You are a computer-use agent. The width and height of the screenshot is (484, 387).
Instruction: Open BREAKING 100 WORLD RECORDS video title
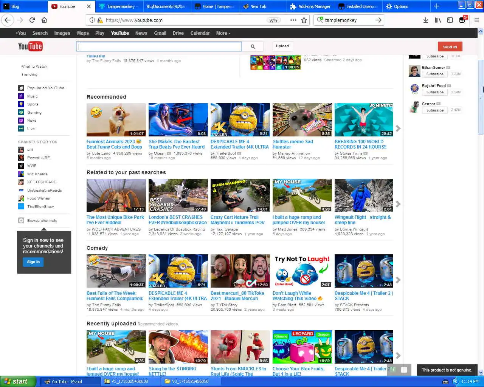[x=360, y=144]
